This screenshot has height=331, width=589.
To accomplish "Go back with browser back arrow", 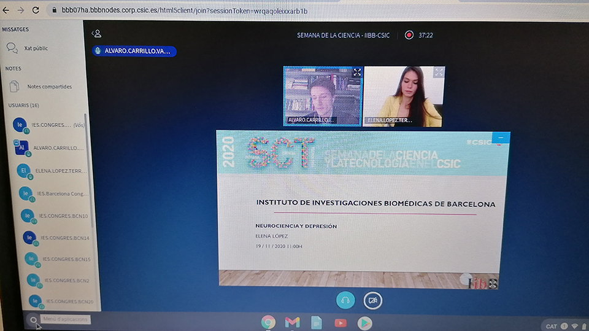I will (x=7, y=10).
